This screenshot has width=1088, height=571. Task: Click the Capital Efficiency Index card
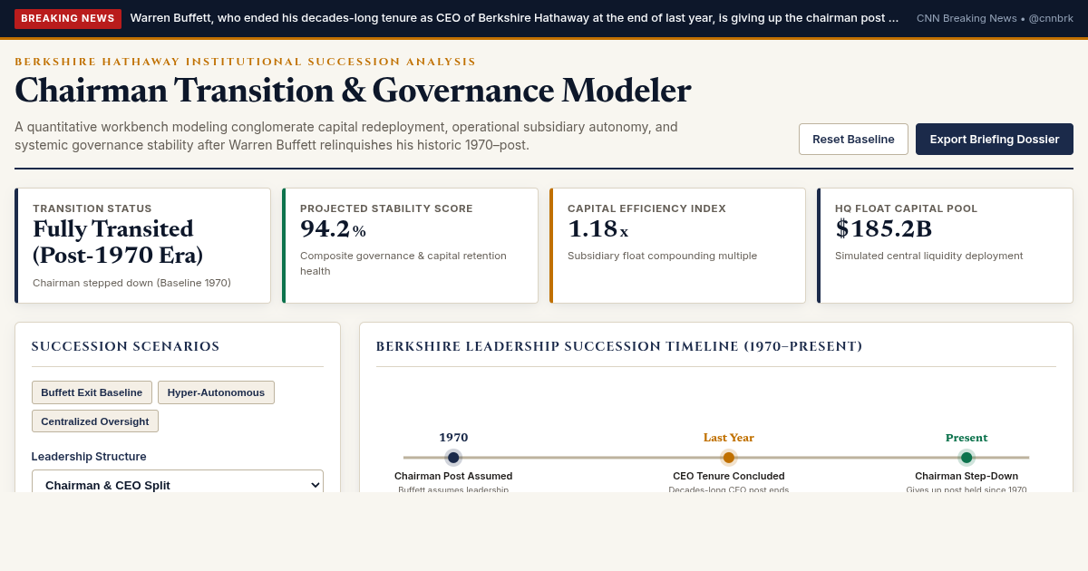pyautogui.click(x=677, y=246)
